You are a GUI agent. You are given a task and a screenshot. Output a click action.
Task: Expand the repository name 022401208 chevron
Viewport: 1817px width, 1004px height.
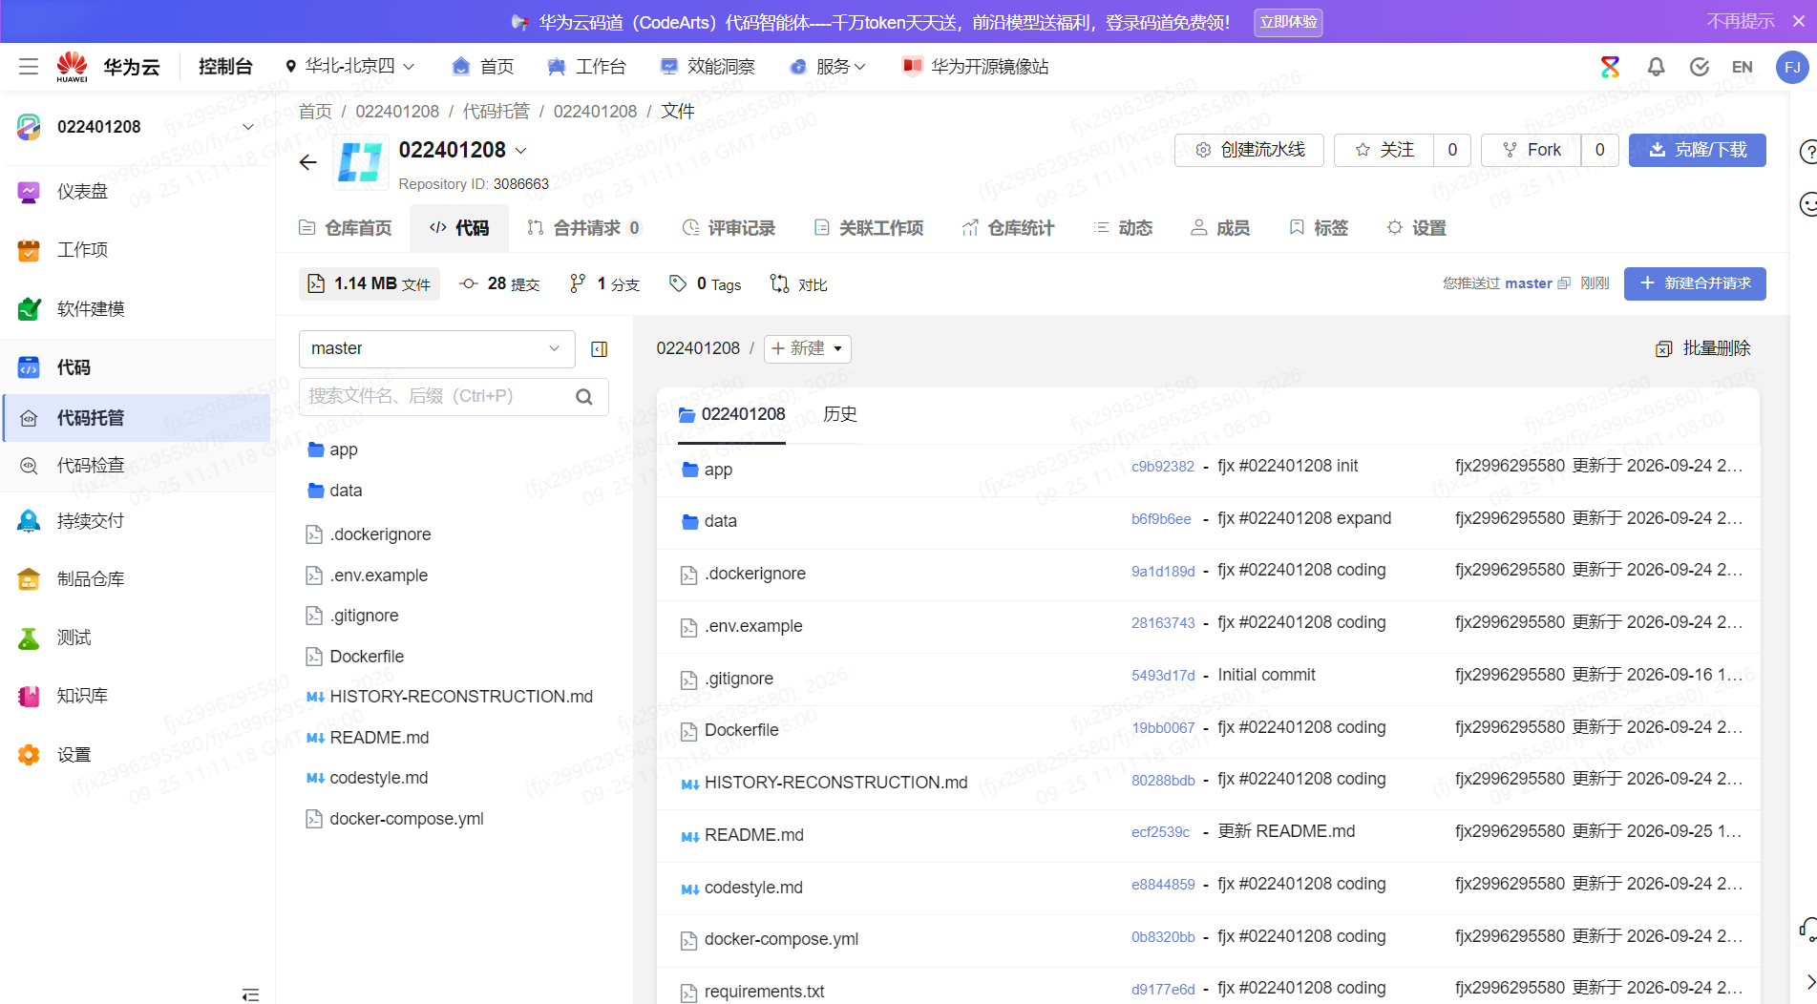[x=521, y=151]
